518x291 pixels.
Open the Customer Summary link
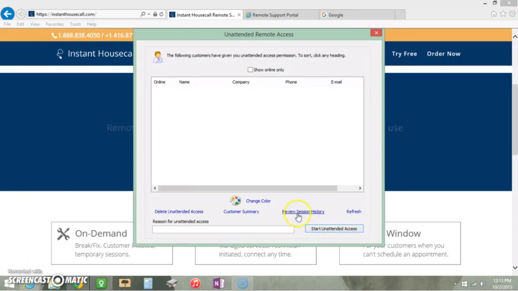pos(241,211)
